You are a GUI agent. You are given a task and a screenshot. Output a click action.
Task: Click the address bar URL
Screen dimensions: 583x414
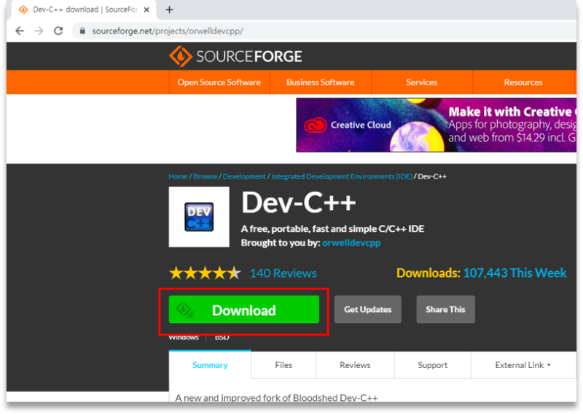(168, 31)
